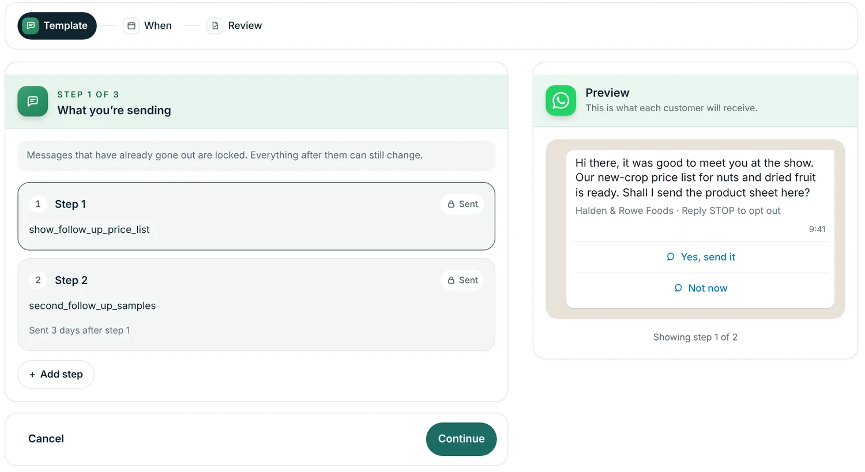Click the Template step message icon
Screen dimensions: 865x472
(x=31, y=25)
